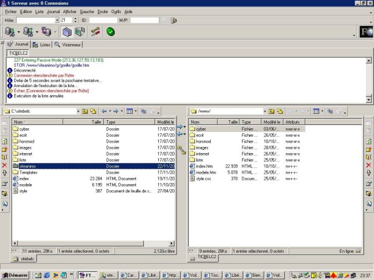Click the connection tree icon in the local toolbar
The image size is (374, 280).
click(x=143, y=111)
